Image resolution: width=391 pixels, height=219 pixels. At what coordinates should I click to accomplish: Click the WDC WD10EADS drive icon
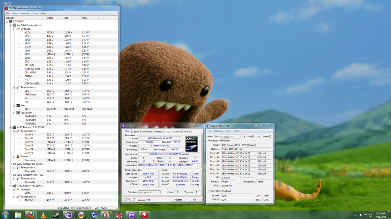coord(14,164)
